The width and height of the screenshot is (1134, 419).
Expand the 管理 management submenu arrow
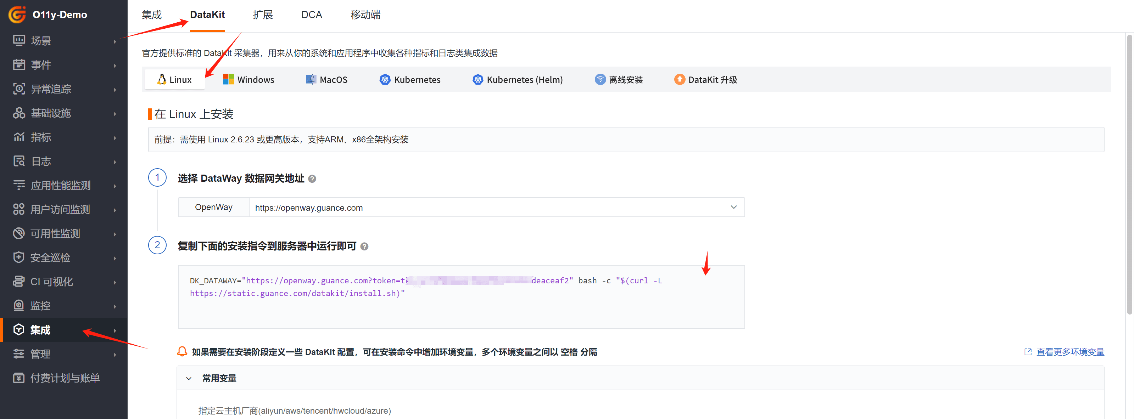[115, 355]
